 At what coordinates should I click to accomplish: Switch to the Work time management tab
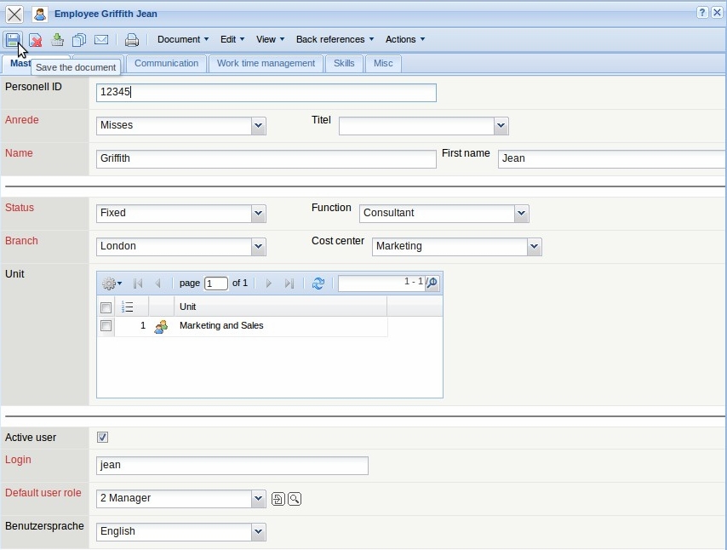coord(266,64)
